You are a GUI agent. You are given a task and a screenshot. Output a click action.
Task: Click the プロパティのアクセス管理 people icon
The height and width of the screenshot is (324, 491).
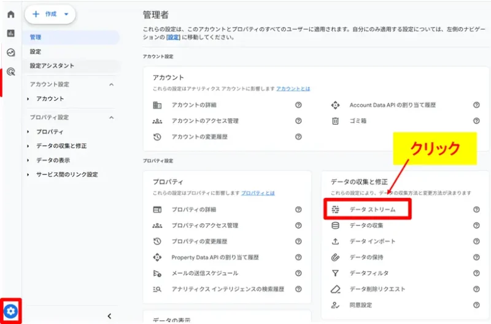click(157, 226)
